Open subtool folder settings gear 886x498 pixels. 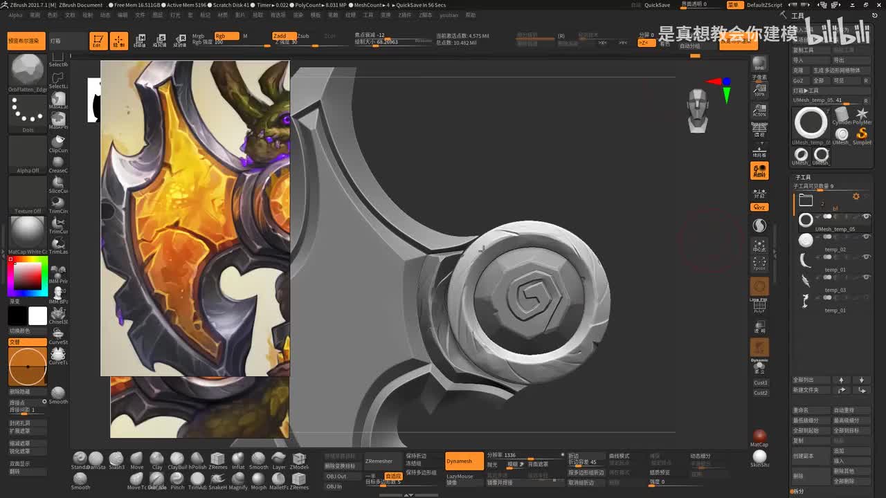(856, 196)
